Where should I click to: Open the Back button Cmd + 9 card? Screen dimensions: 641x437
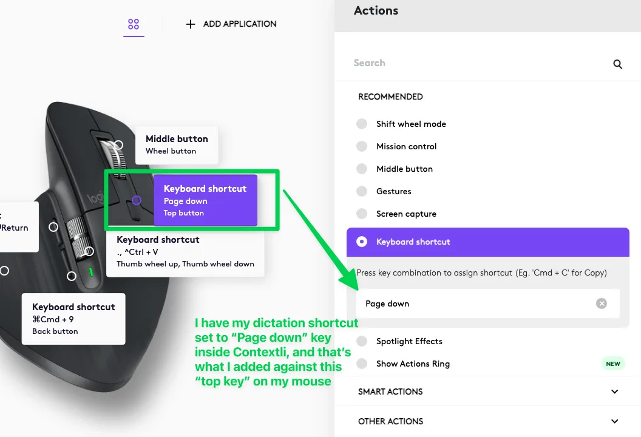click(x=73, y=319)
